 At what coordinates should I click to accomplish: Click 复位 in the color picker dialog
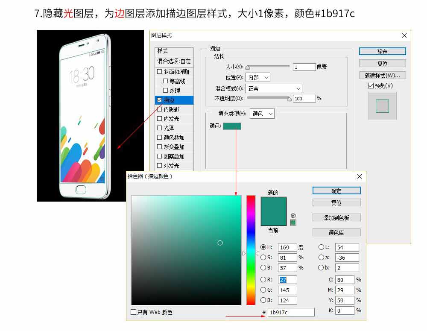336,203
